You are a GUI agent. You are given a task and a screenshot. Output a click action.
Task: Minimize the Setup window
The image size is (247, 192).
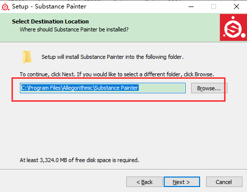191,6
